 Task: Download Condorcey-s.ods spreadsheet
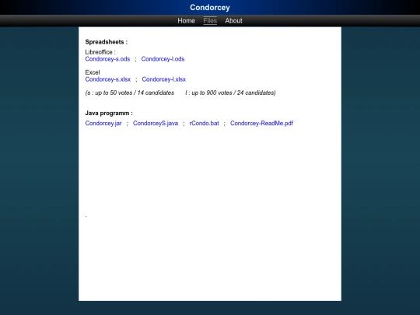tap(107, 59)
